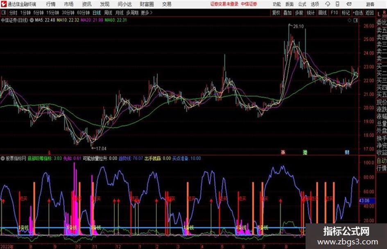The width and height of the screenshot is (387, 249).
Task: Switch to the 1分钟 period tab
Action: 25,13
